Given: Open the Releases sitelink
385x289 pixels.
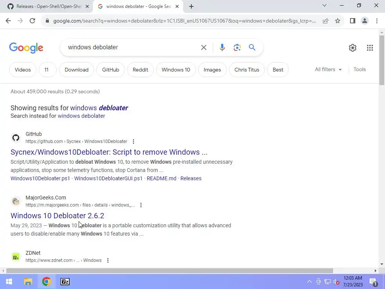Looking at the screenshot, I should point(191,178).
